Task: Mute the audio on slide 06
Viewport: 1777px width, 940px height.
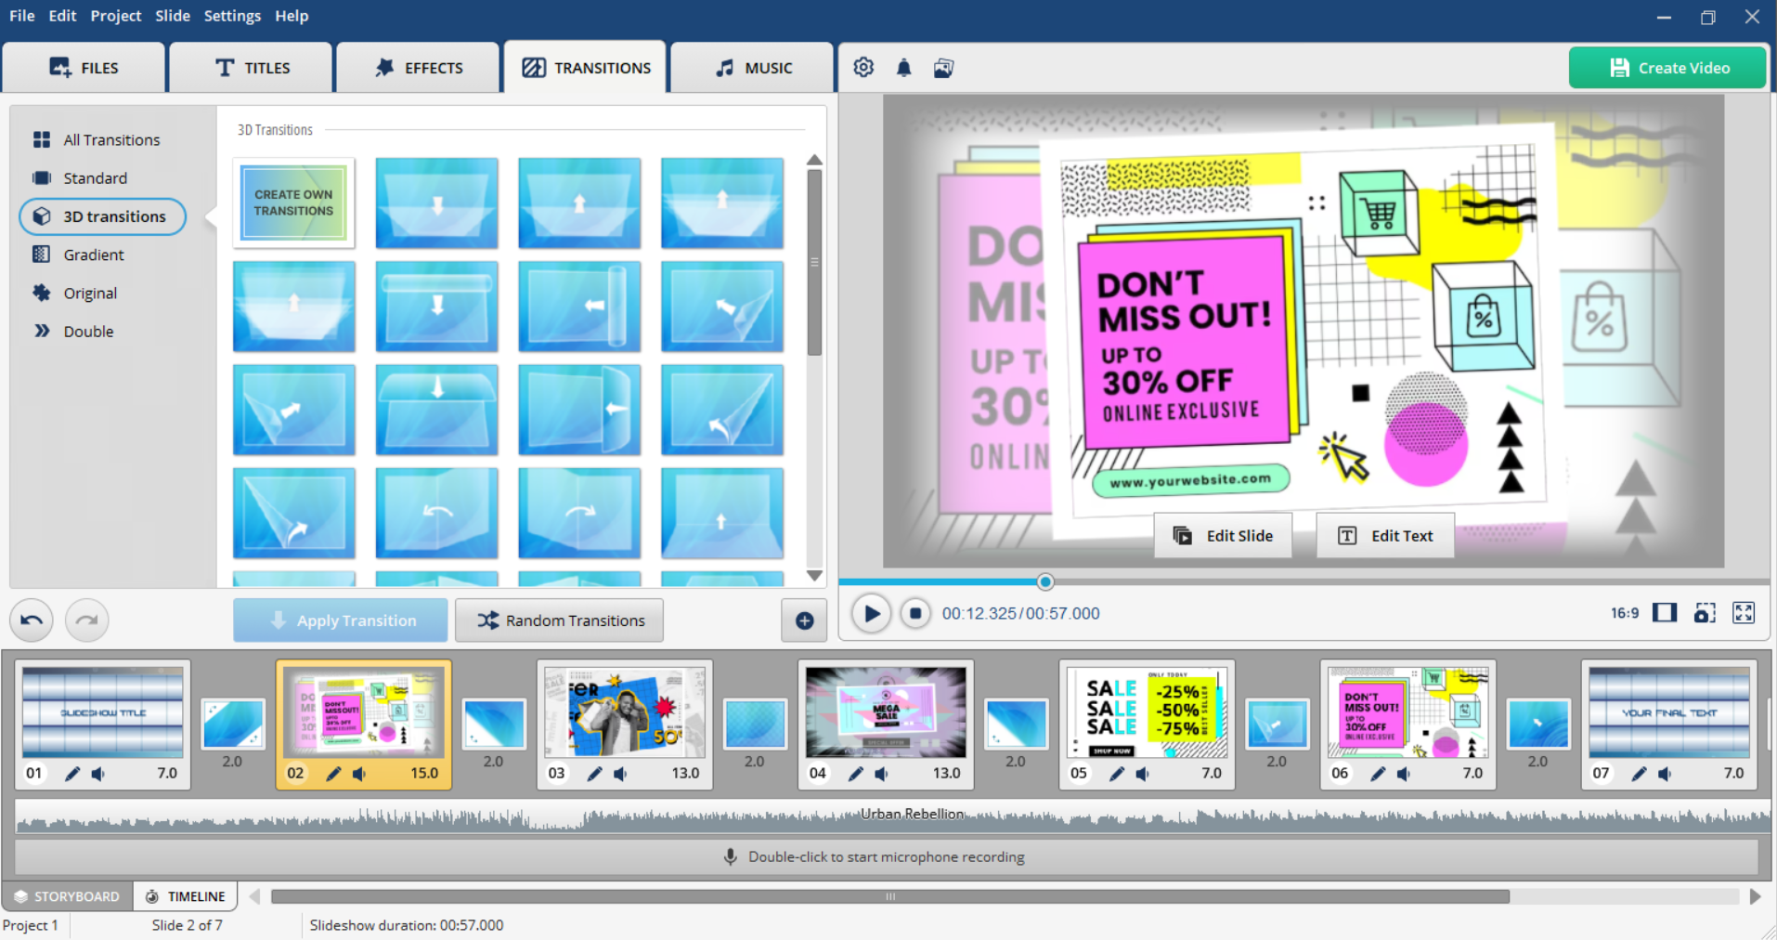Action: pos(1403,773)
